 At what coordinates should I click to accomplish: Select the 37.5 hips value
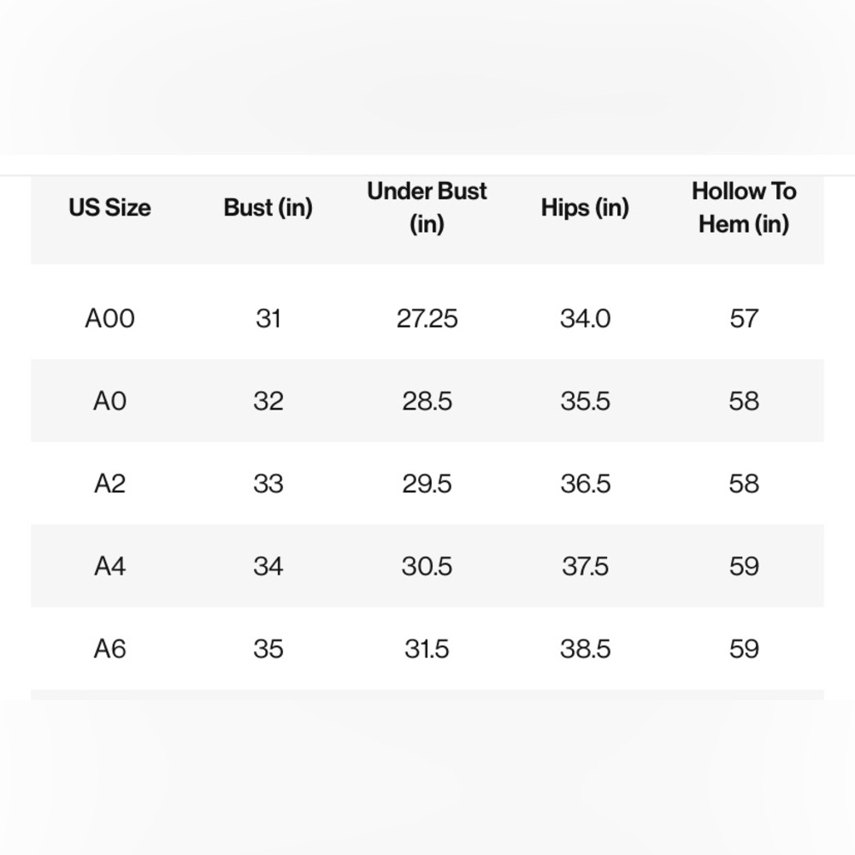(x=585, y=566)
